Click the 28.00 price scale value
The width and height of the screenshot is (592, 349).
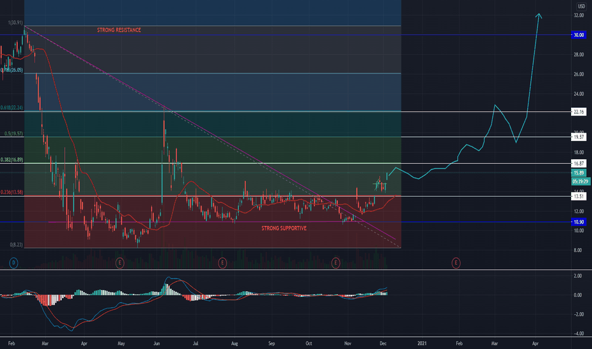click(579, 55)
